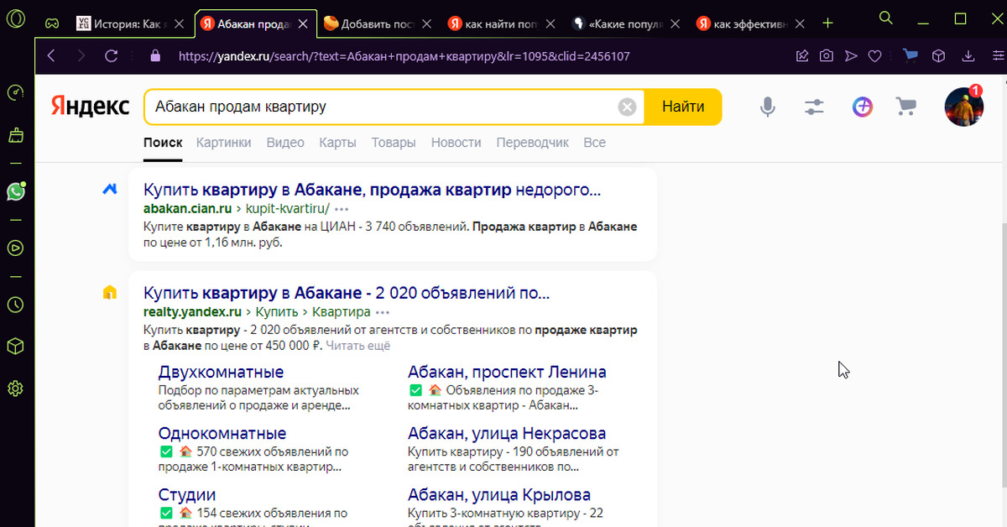1007x527 pixels.
Task: Take a snapshot with the camera icon
Action: pyautogui.click(x=827, y=56)
